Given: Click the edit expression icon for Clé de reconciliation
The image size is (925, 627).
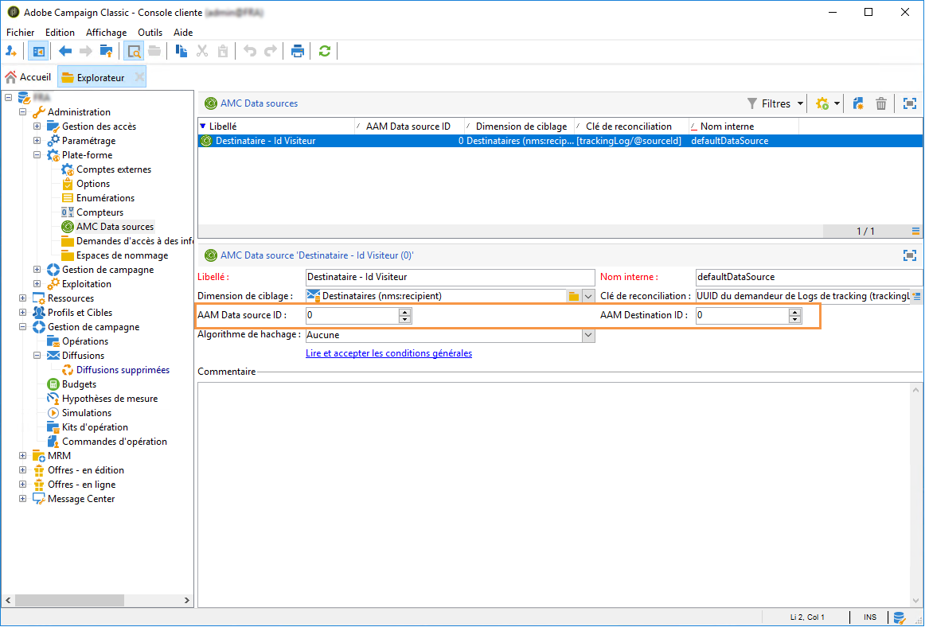Looking at the screenshot, I should click(x=916, y=296).
